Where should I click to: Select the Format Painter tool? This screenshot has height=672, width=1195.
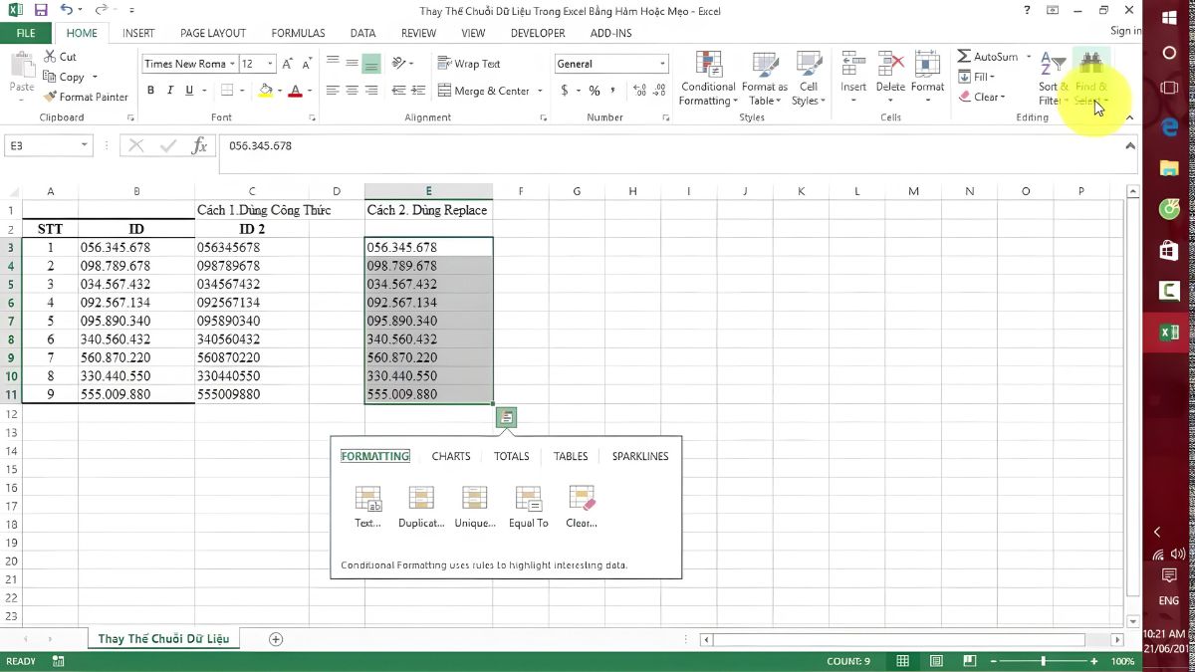pyautogui.click(x=87, y=97)
